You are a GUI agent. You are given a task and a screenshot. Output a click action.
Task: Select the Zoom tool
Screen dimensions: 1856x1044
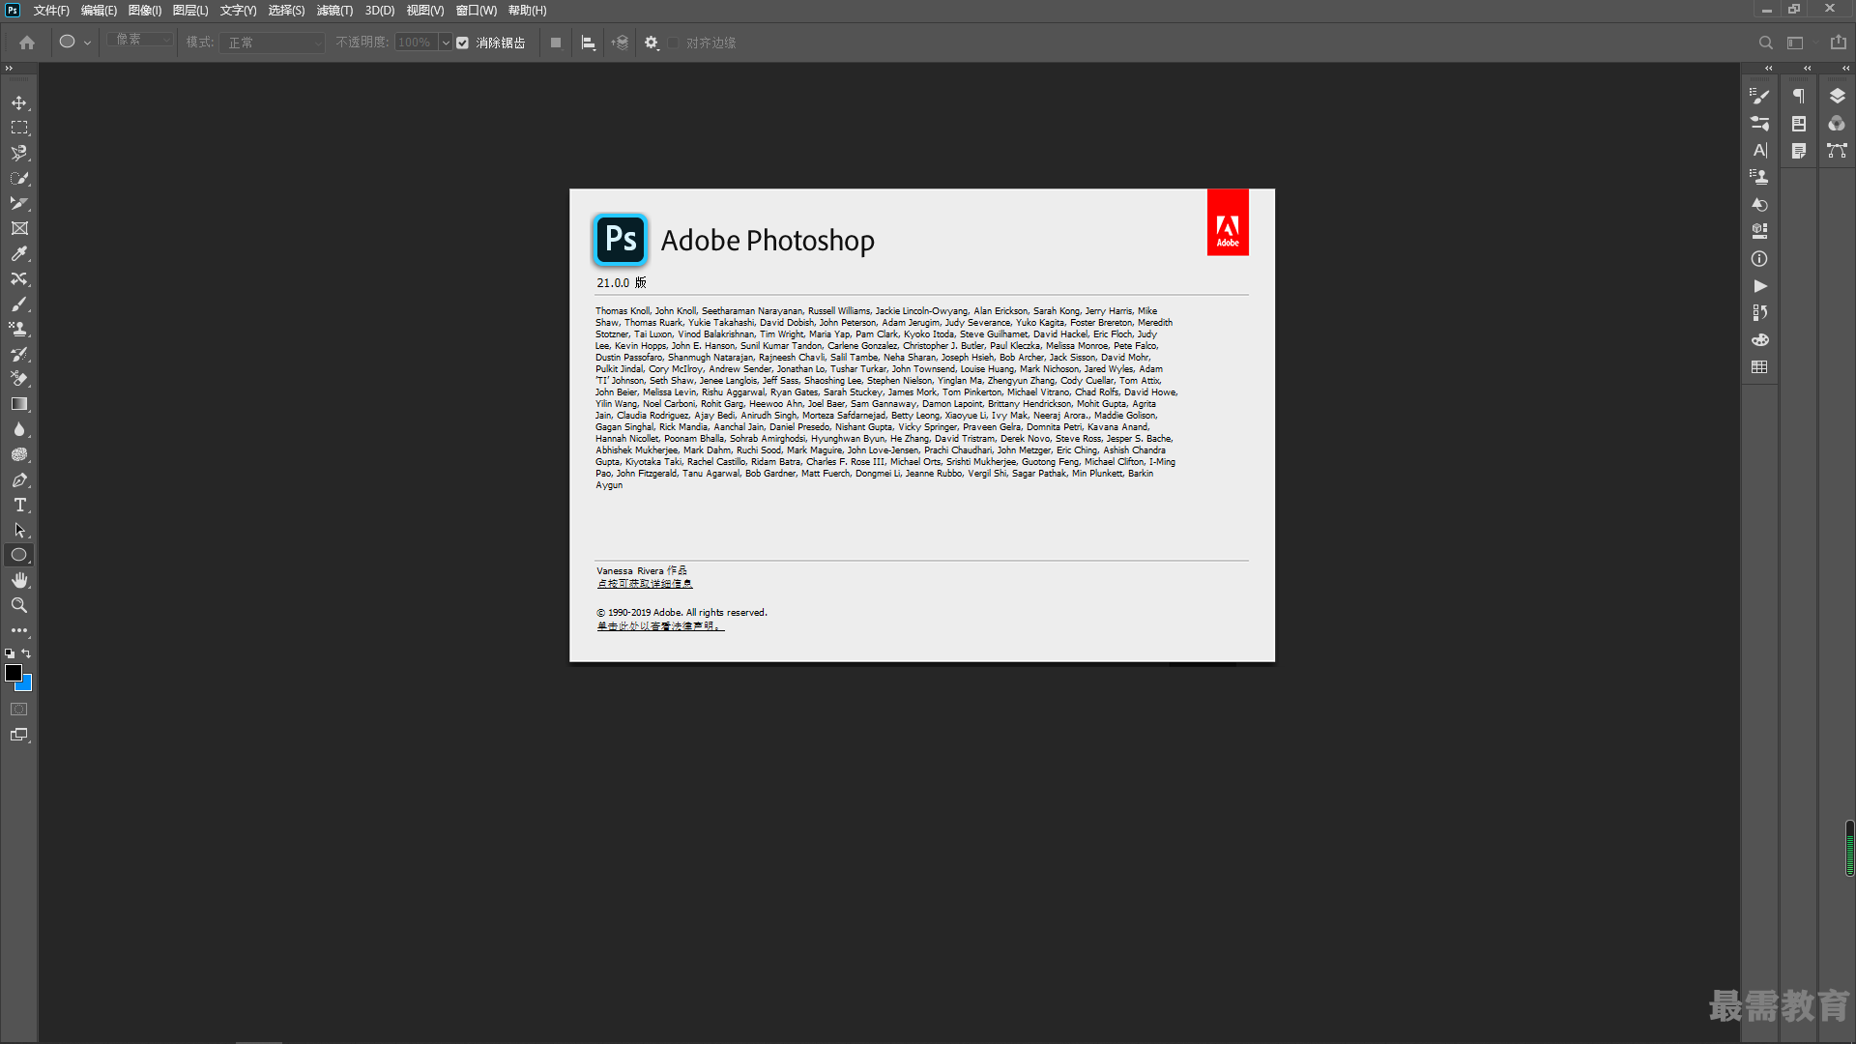click(19, 605)
